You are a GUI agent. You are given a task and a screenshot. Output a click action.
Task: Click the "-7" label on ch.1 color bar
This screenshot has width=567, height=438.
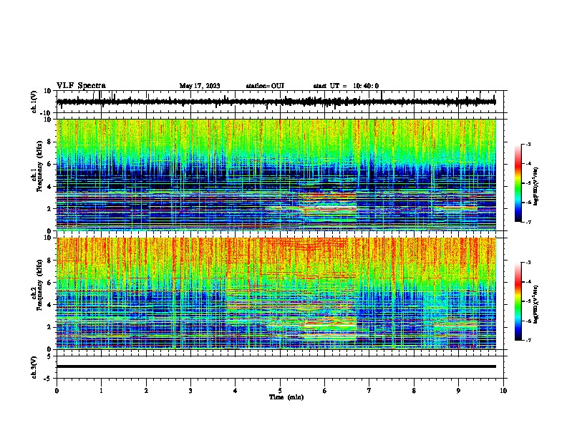pyautogui.click(x=528, y=222)
